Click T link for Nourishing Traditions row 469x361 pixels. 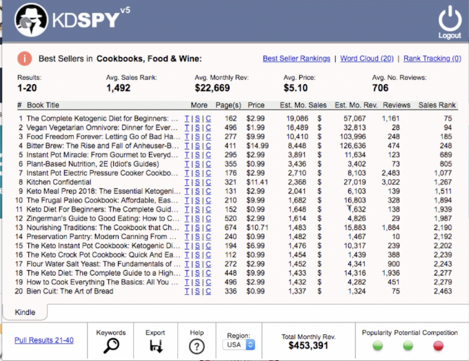tap(187, 228)
